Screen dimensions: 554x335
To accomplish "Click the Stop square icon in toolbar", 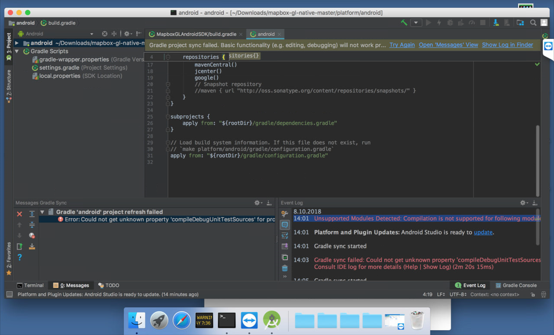I will click(x=483, y=23).
